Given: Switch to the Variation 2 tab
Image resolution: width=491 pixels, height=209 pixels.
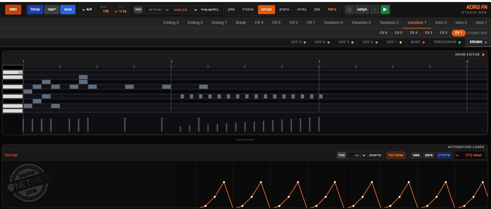Looking at the screenshot, I should [x=389, y=23].
